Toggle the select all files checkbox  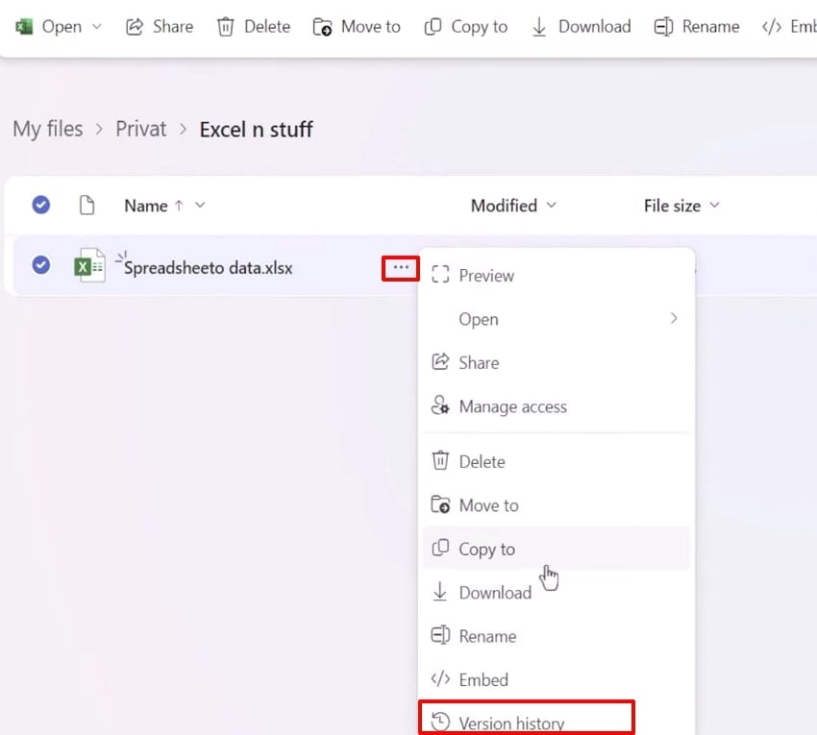pos(40,205)
